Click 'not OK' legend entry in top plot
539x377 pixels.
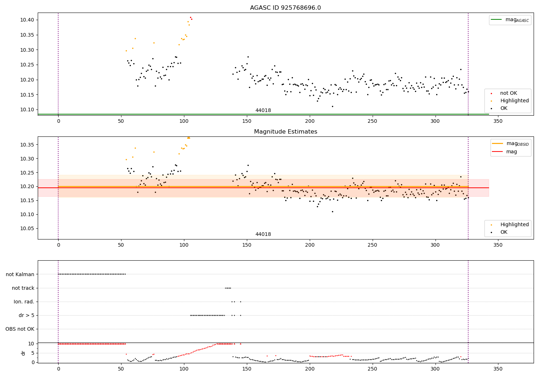(x=508, y=93)
